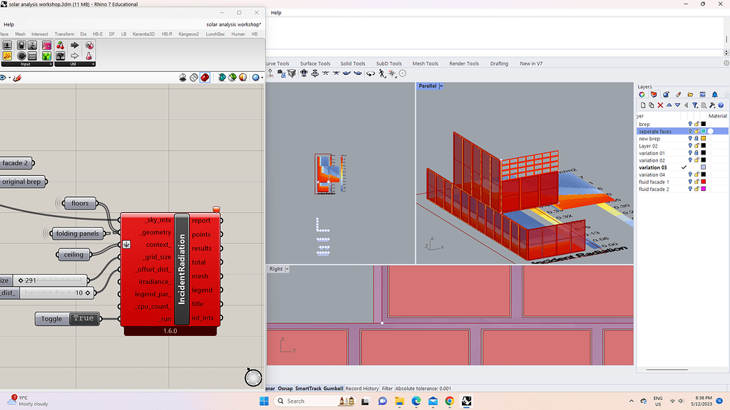Screen dimensions: 730x410
Task: Click Record History in status bar
Action: coord(362,389)
